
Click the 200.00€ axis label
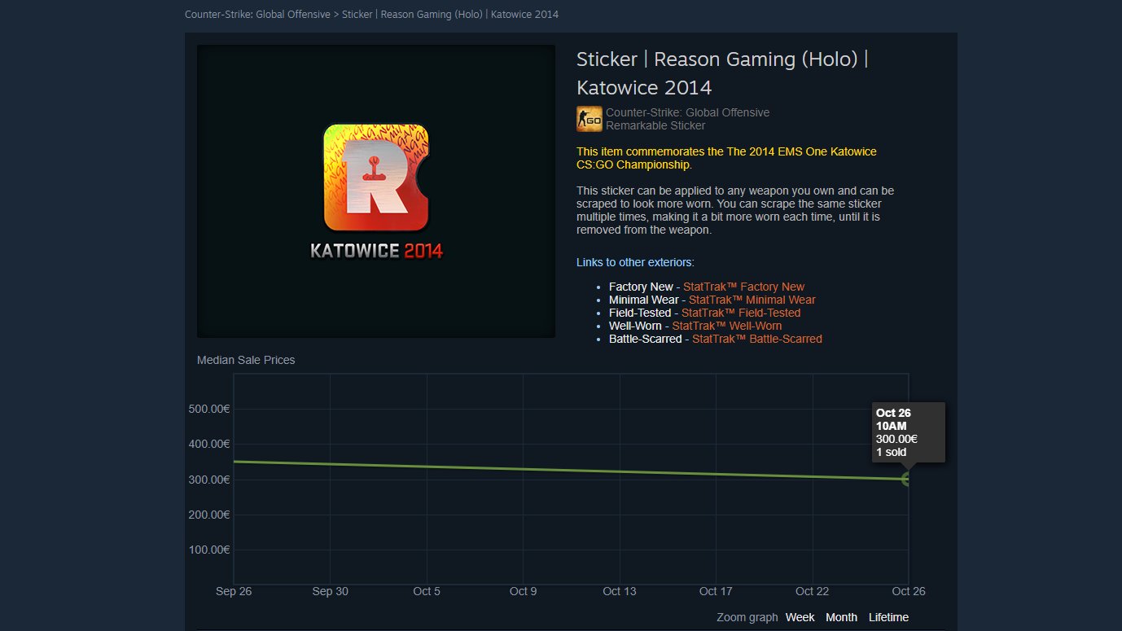[209, 515]
